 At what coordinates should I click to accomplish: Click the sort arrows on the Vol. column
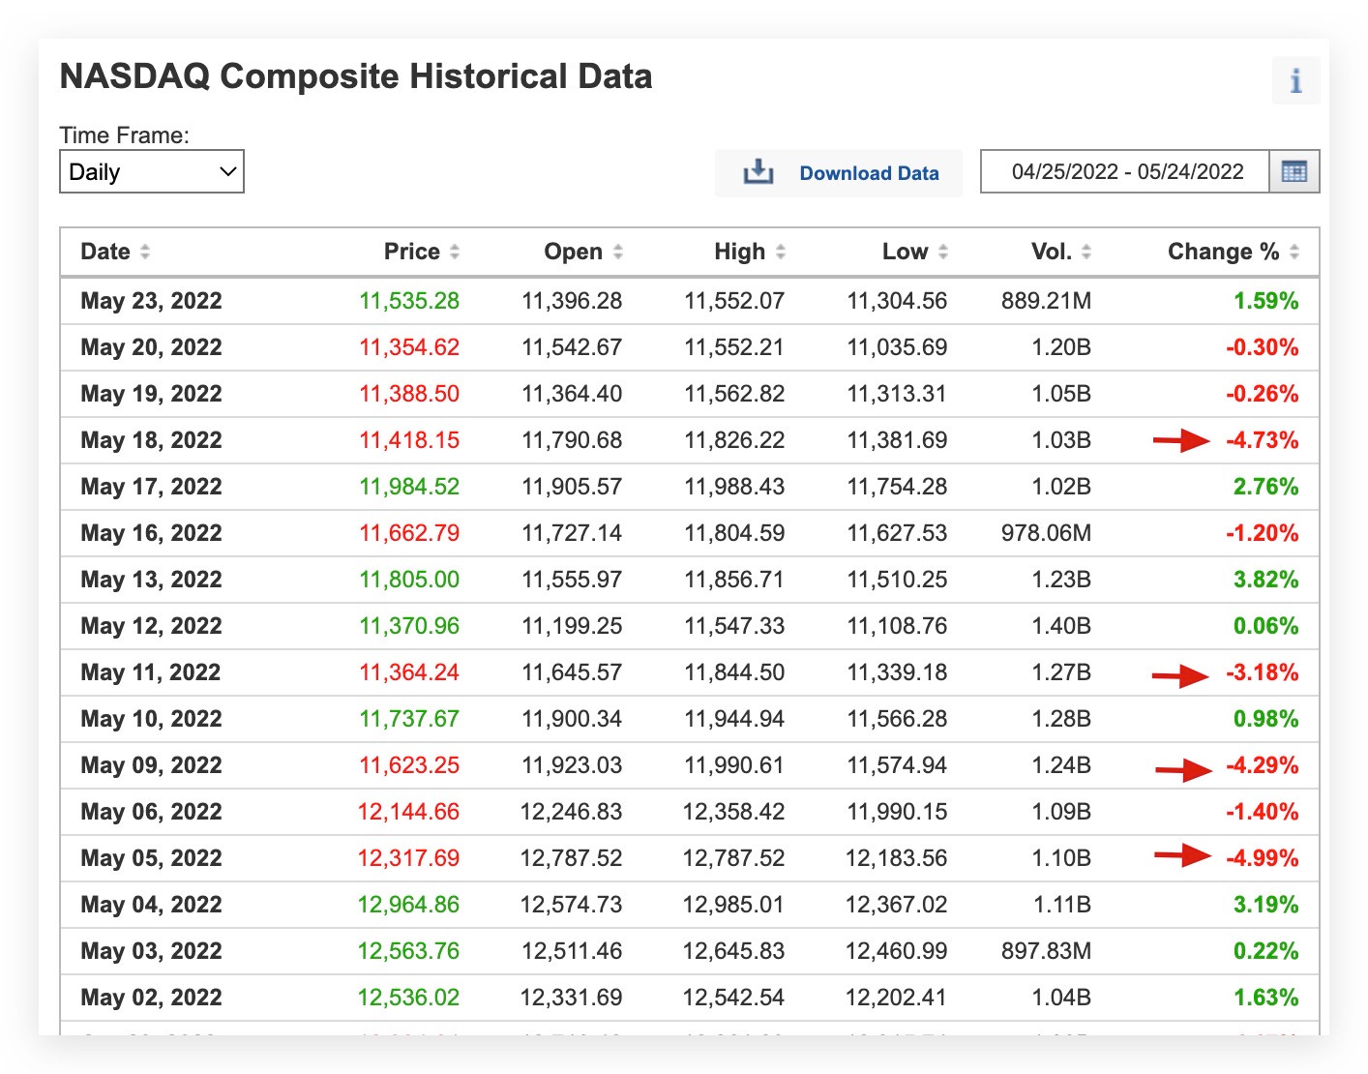pyautogui.click(x=1085, y=252)
